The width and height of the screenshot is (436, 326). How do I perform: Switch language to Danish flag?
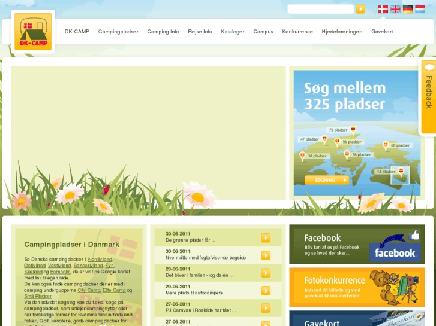click(x=383, y=9)
